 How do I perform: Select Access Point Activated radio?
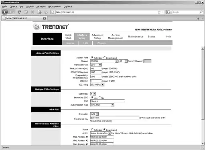[92, 58]
